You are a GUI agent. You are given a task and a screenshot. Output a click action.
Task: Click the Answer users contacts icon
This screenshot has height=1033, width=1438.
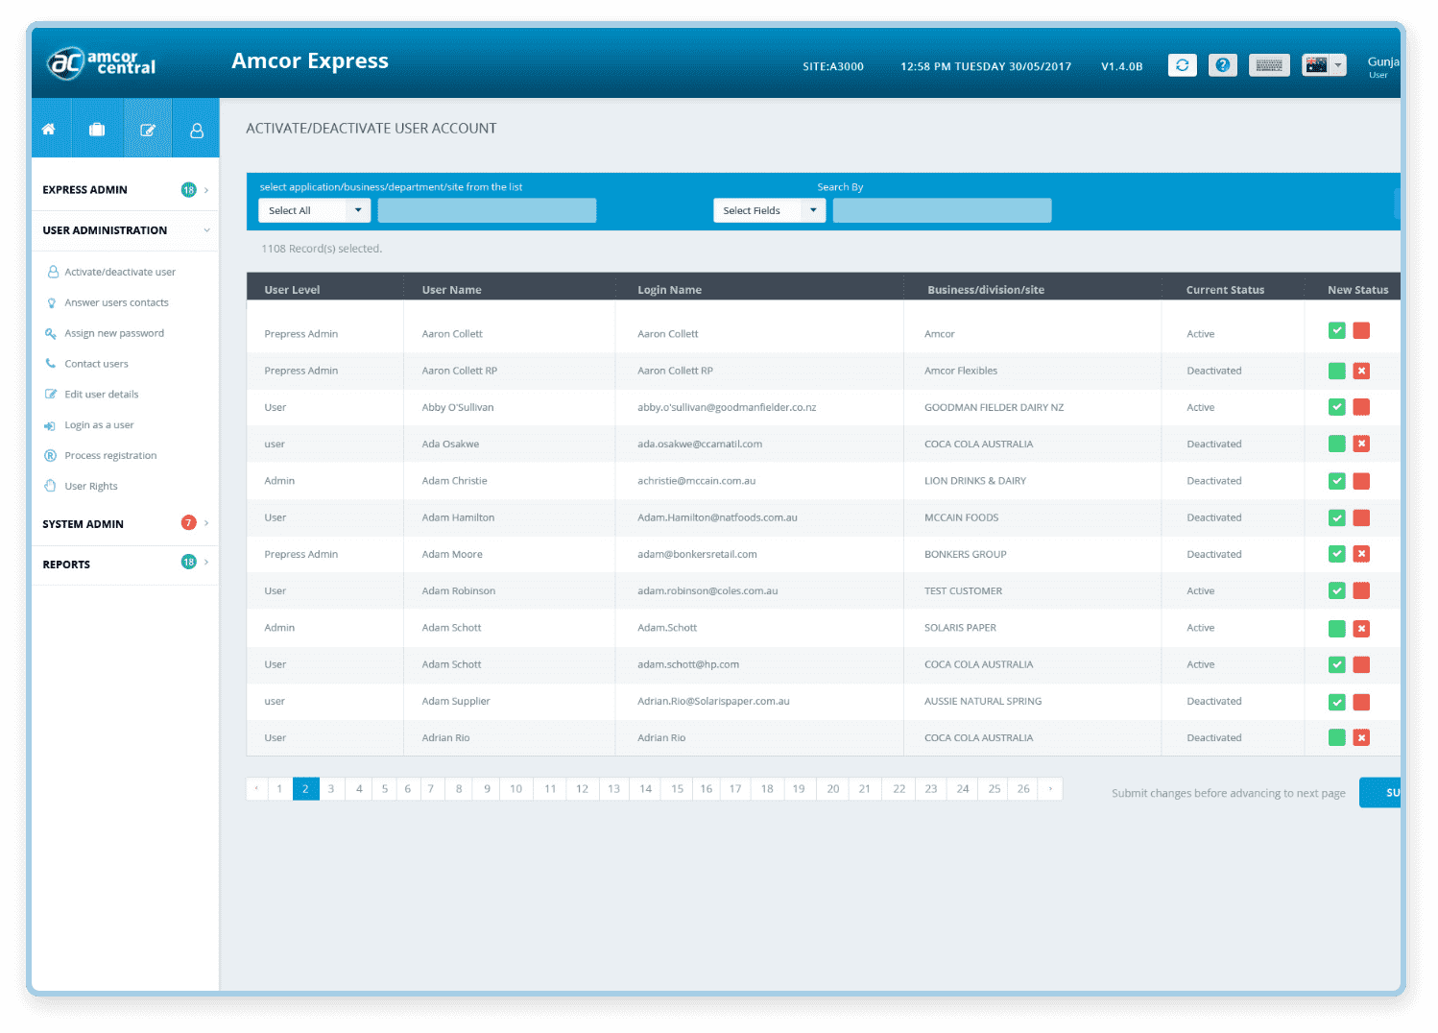point(52,302)
